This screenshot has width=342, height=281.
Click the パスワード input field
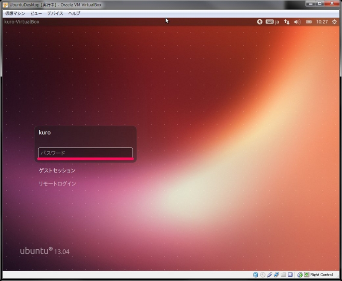[x=85, y=153]
